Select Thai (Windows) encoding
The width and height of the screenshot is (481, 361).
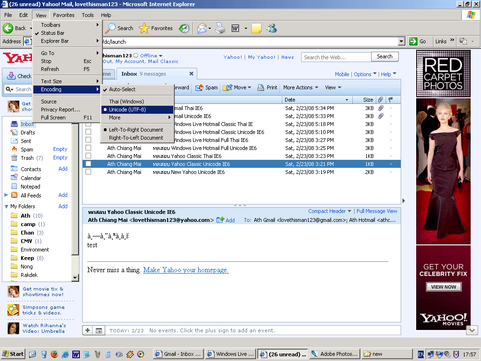point(138,102)
